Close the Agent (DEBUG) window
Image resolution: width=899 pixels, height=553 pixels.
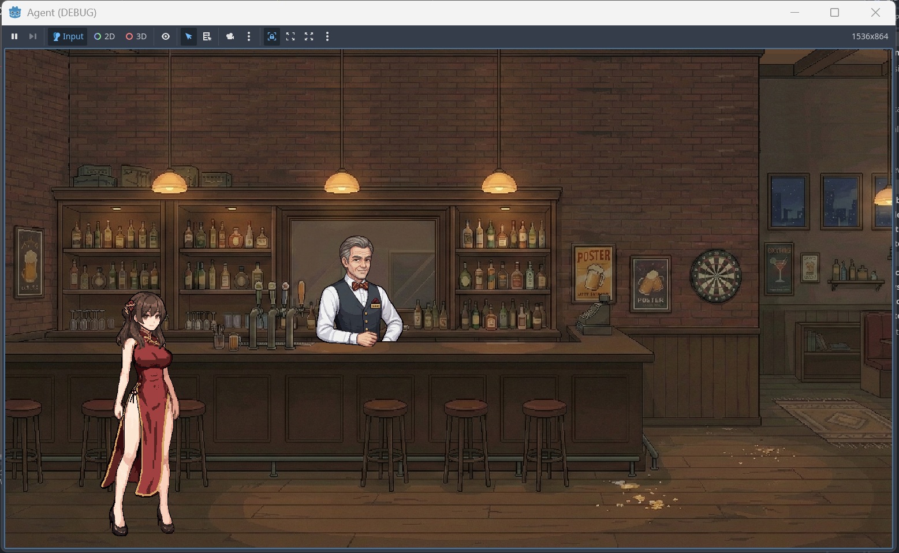[875, 12]
